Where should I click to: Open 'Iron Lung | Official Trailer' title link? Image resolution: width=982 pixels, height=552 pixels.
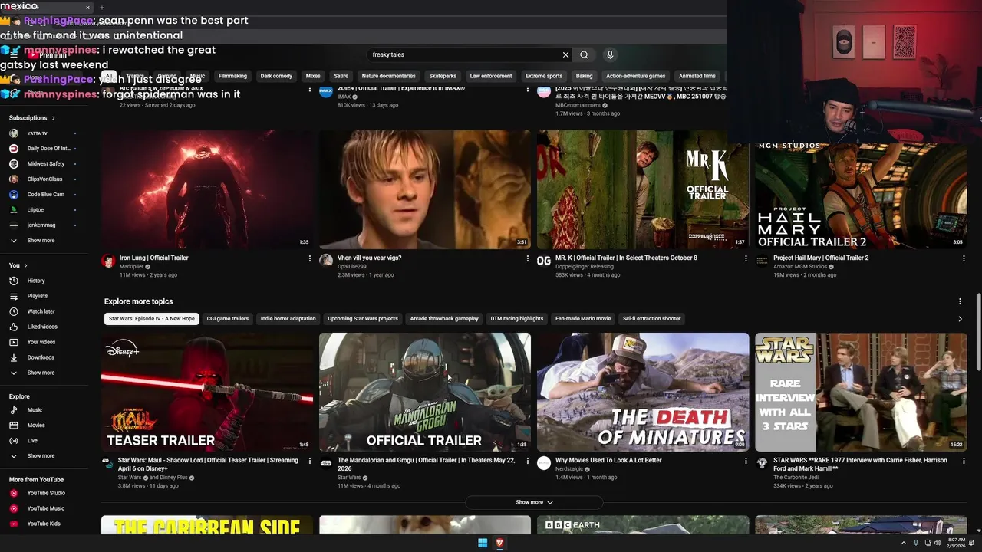(x=153, y=258)
